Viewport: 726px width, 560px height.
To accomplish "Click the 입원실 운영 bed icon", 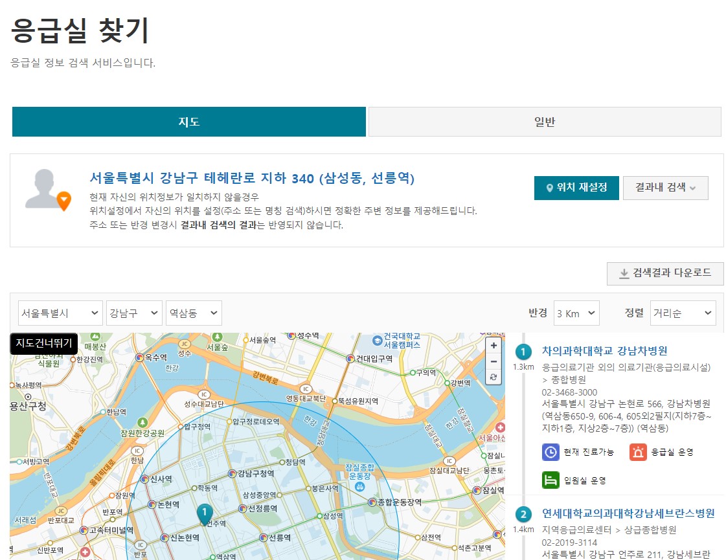I will click(550, 480).
